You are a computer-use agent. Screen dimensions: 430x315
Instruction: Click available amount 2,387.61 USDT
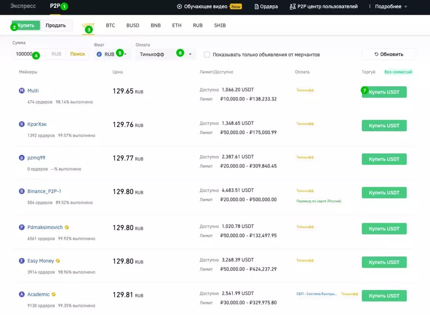[238, 157]
